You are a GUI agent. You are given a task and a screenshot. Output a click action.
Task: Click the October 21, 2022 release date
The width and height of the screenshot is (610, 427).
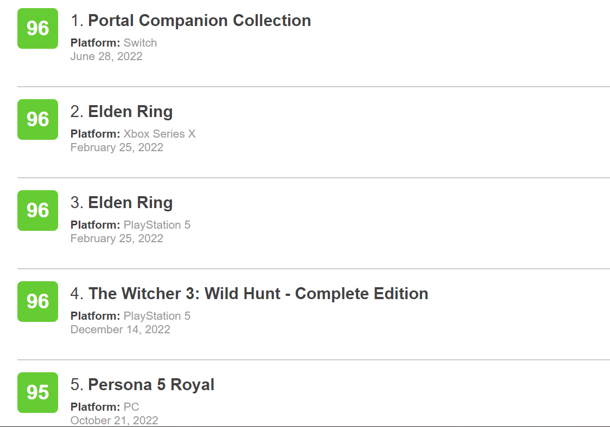click(x=114, y=420)
